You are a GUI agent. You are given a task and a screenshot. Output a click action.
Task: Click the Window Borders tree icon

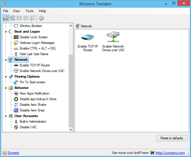[x=16, y=26]
